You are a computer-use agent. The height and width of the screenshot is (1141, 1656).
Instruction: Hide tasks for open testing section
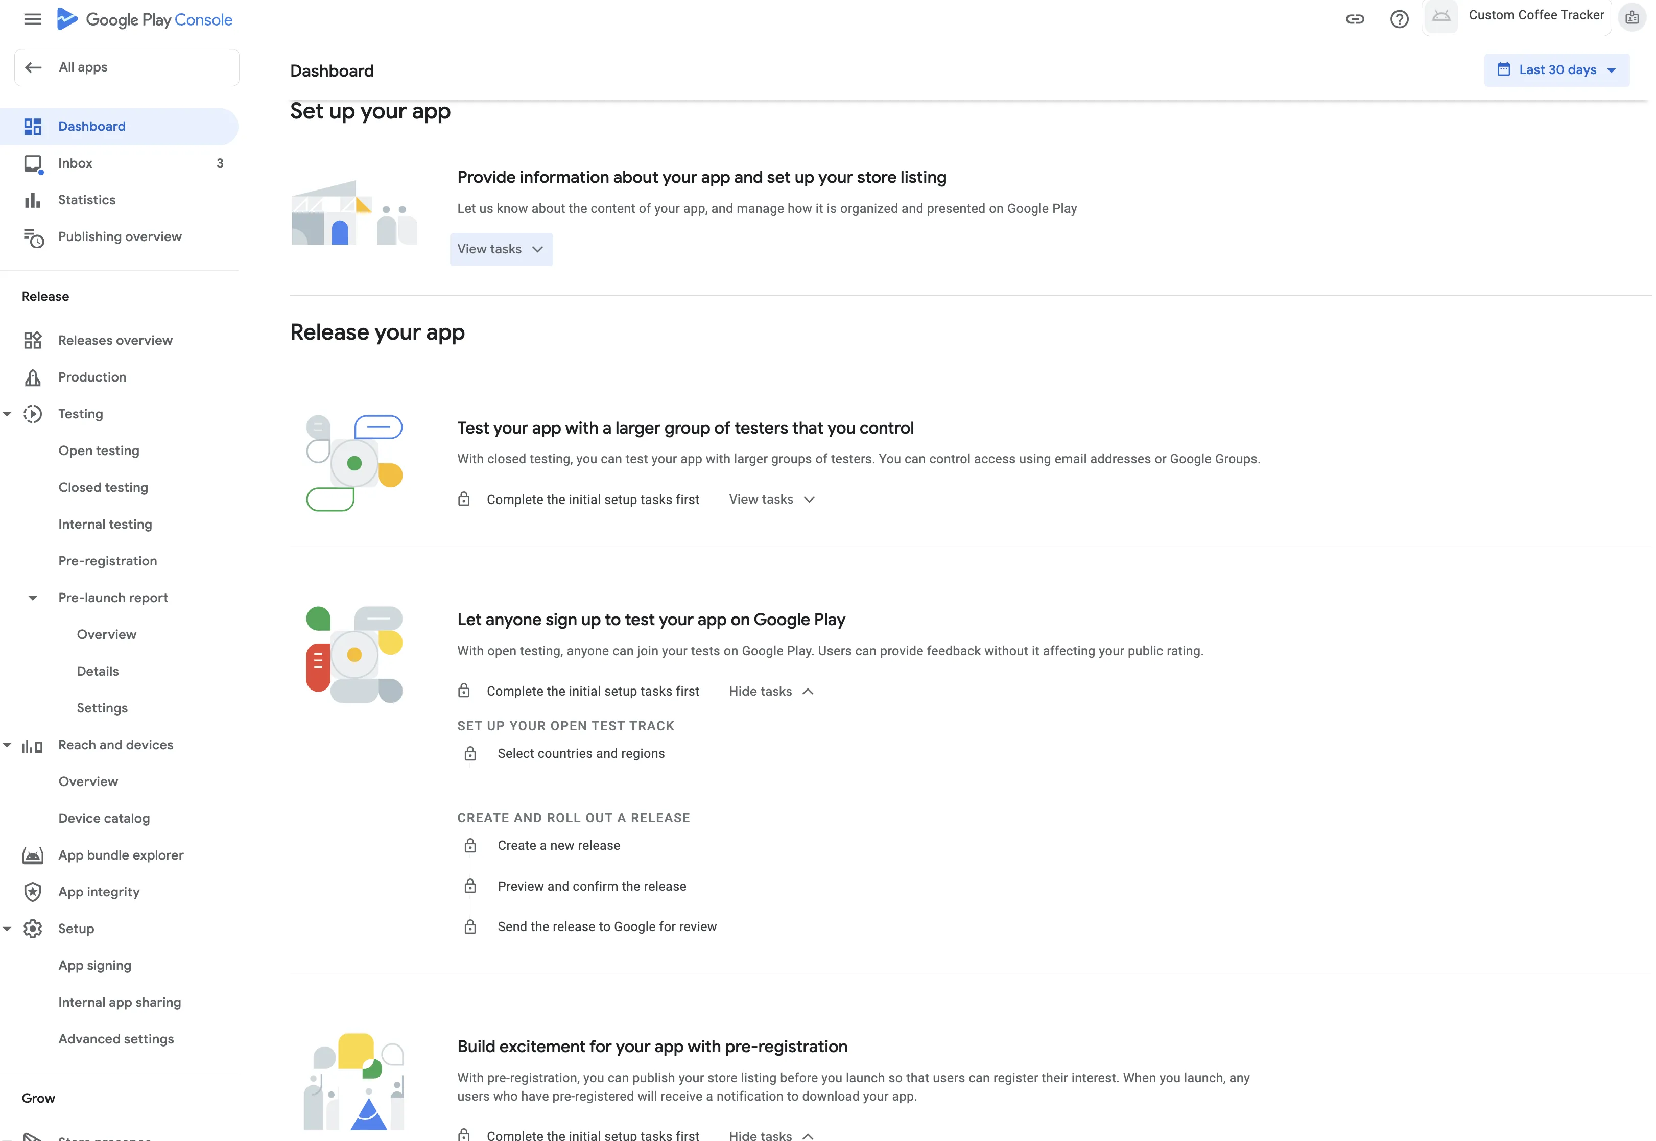(771, 692)
